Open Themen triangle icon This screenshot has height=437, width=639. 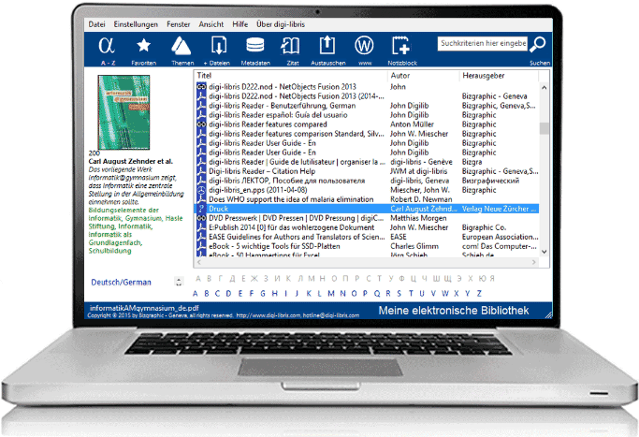[181, 46]
